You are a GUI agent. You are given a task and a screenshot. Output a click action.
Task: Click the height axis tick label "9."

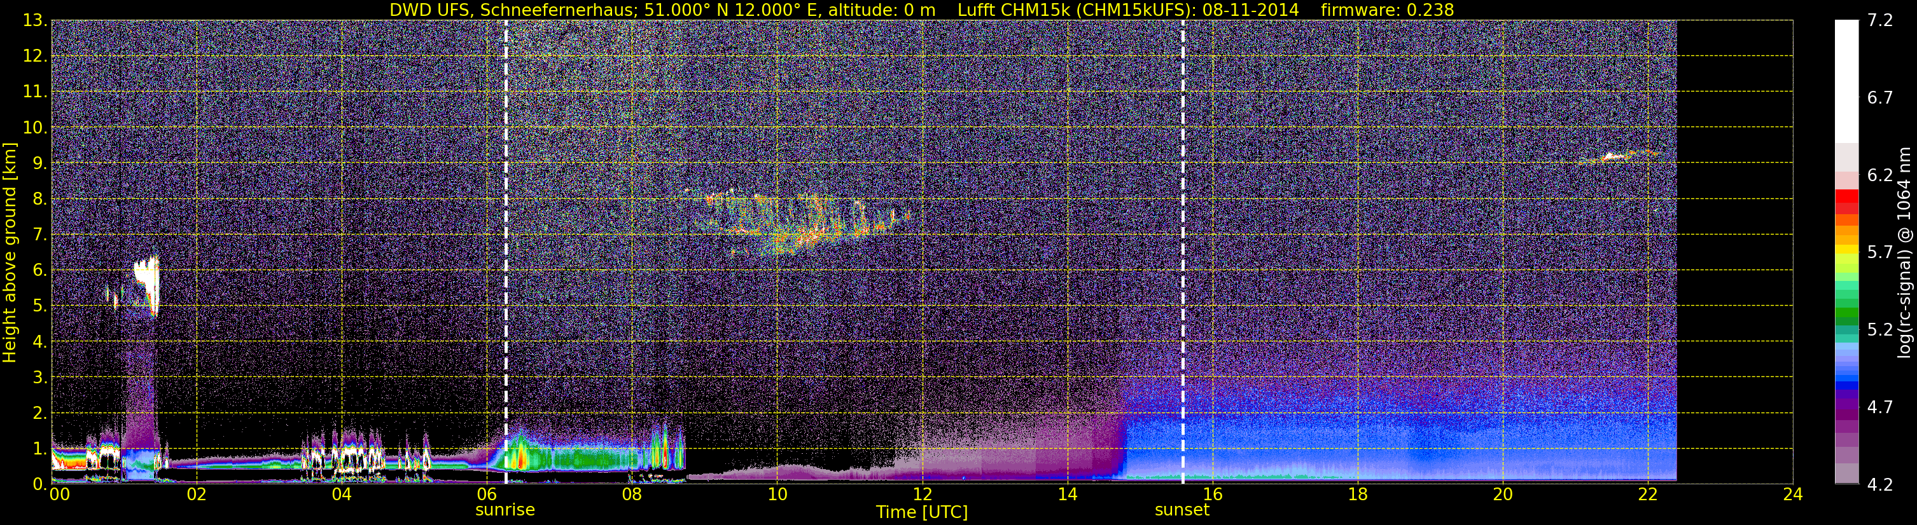[39, 163]
